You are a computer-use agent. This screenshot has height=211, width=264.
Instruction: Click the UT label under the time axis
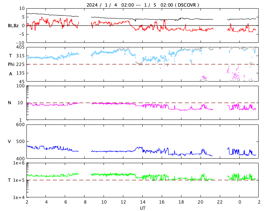click(x=142, y=208)
